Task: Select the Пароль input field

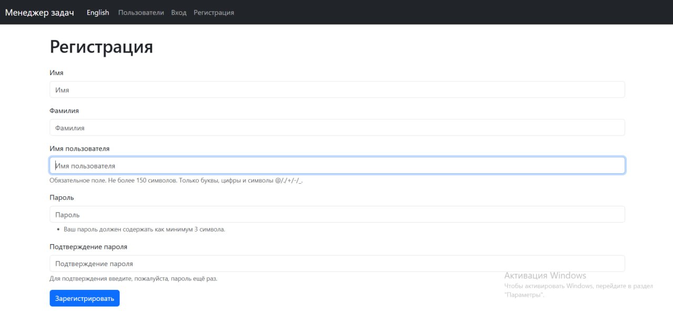Action: pyautogui.click(x=337, y=214)
